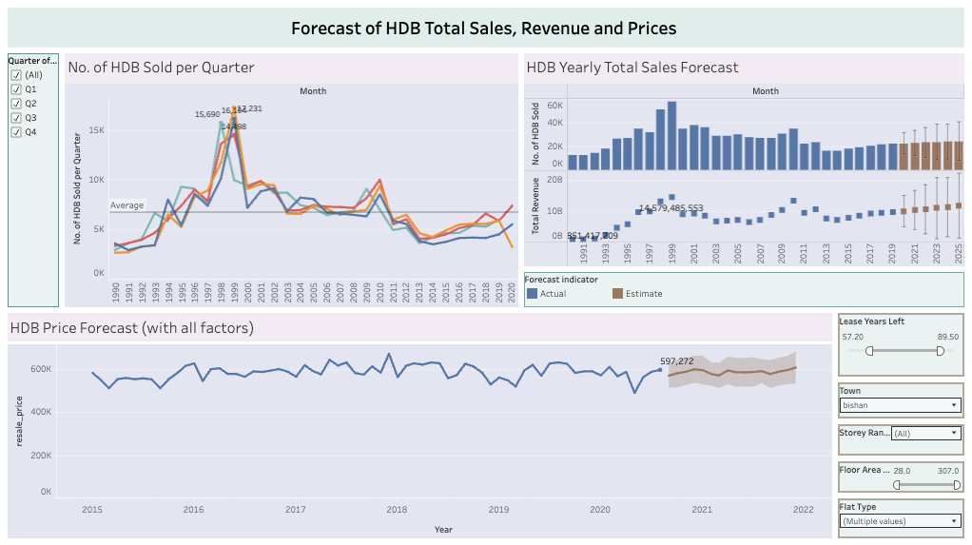Toggle the Q2 quarter checkbox

[x=16, y=104]
